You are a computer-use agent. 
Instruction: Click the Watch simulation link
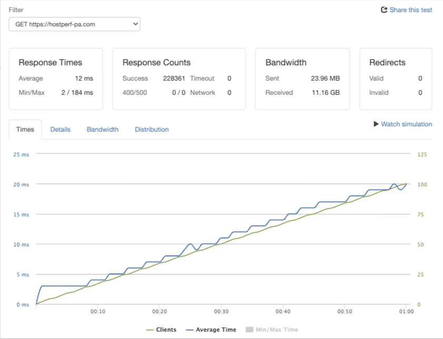click(x=406, y=124)
